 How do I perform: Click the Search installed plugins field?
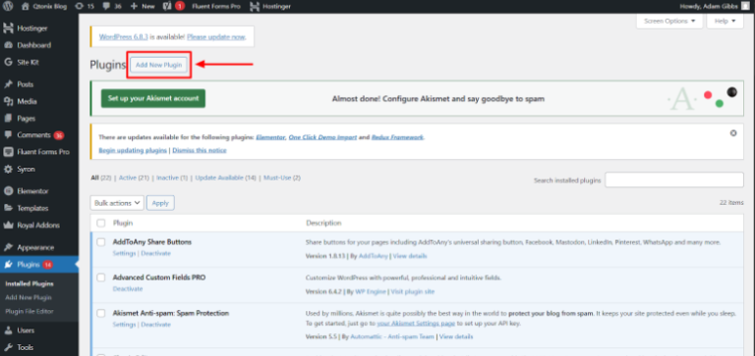coord(674,180)
